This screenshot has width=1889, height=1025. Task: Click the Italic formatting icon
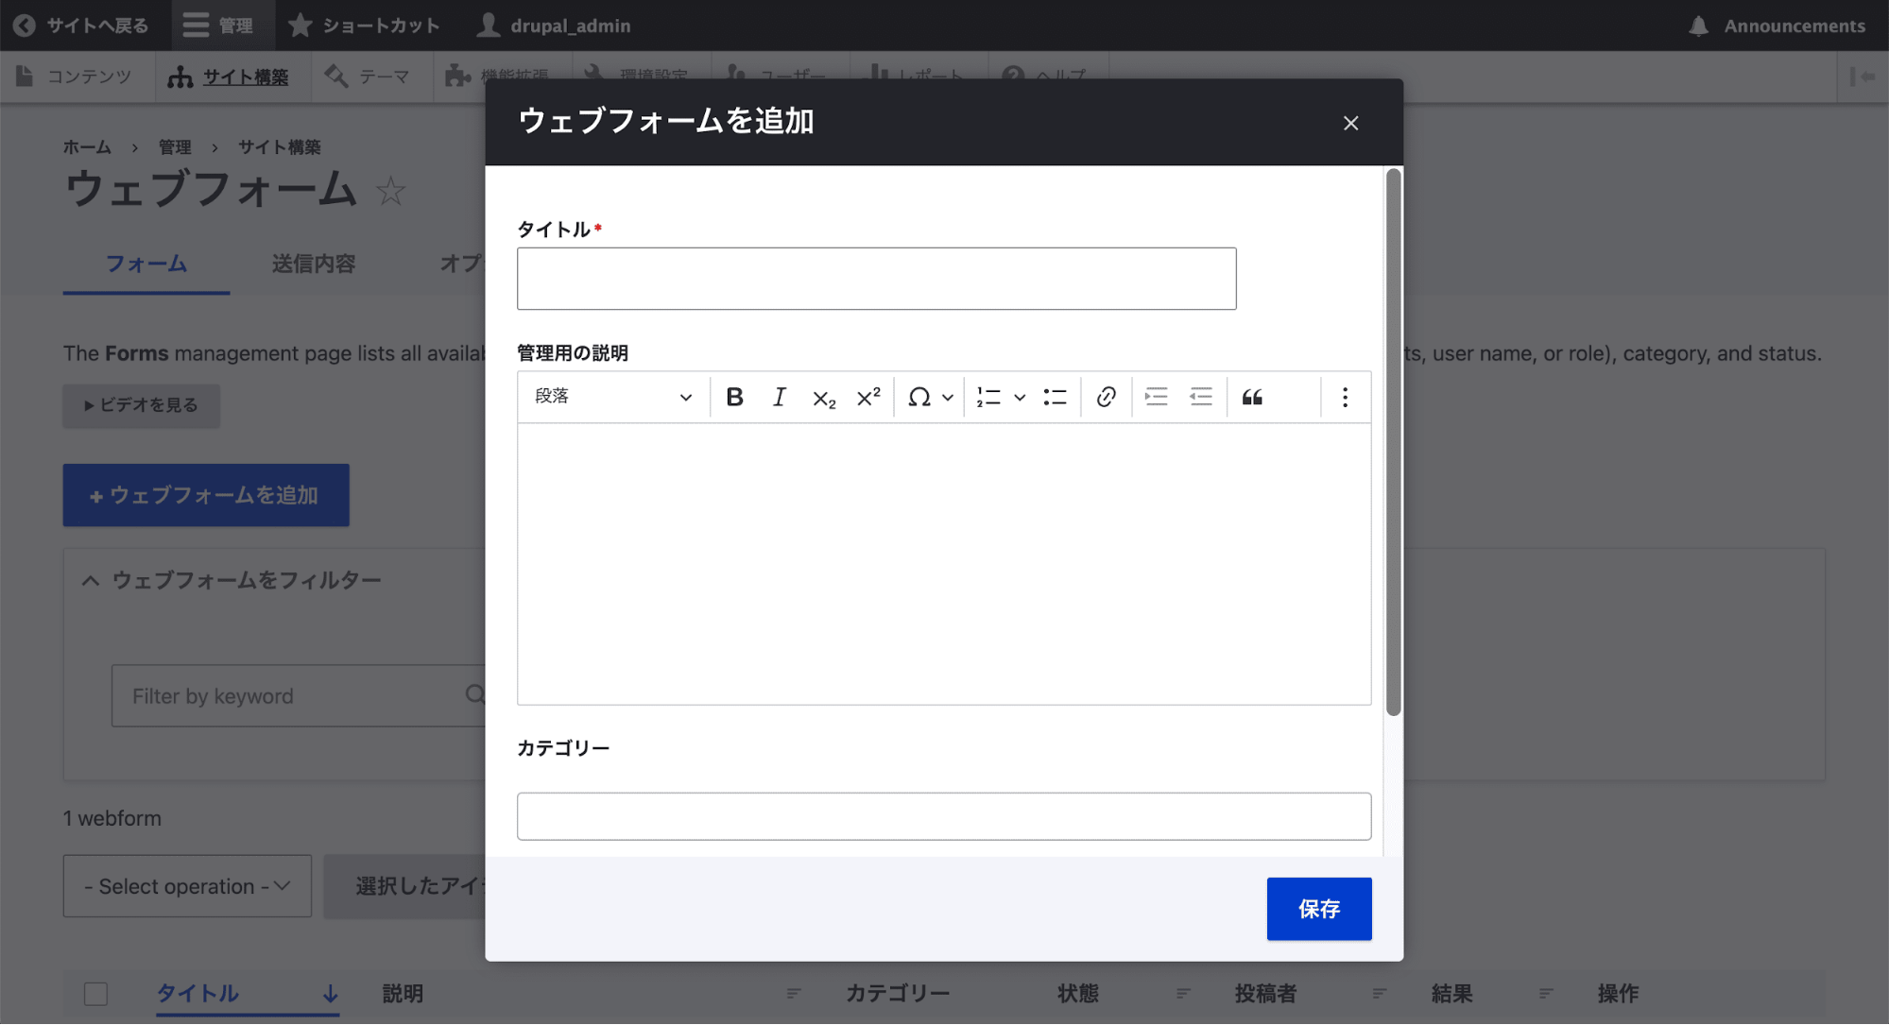click(x=777, y=397)
